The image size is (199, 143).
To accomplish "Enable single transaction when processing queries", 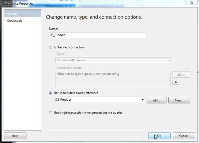I will (x=51, y=113).
